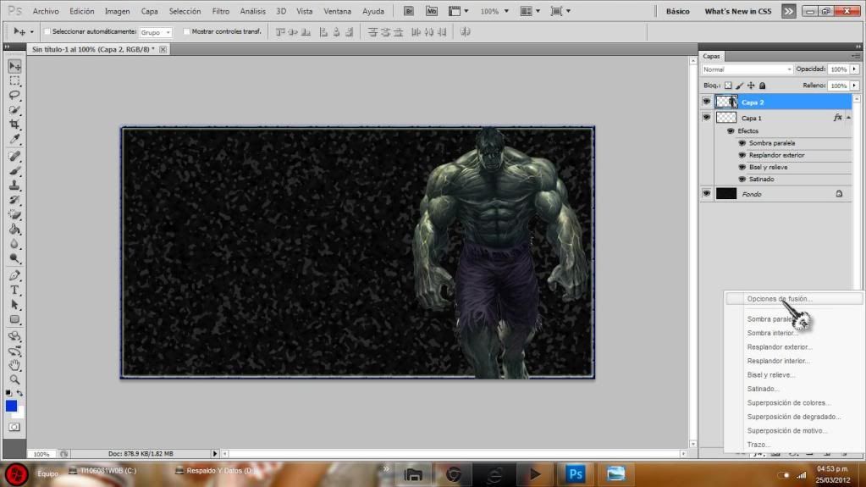Screen dimensions: 866x487
Task: Collapse Capa 1 effects list arrow
Action: click(x=849, y=118)
